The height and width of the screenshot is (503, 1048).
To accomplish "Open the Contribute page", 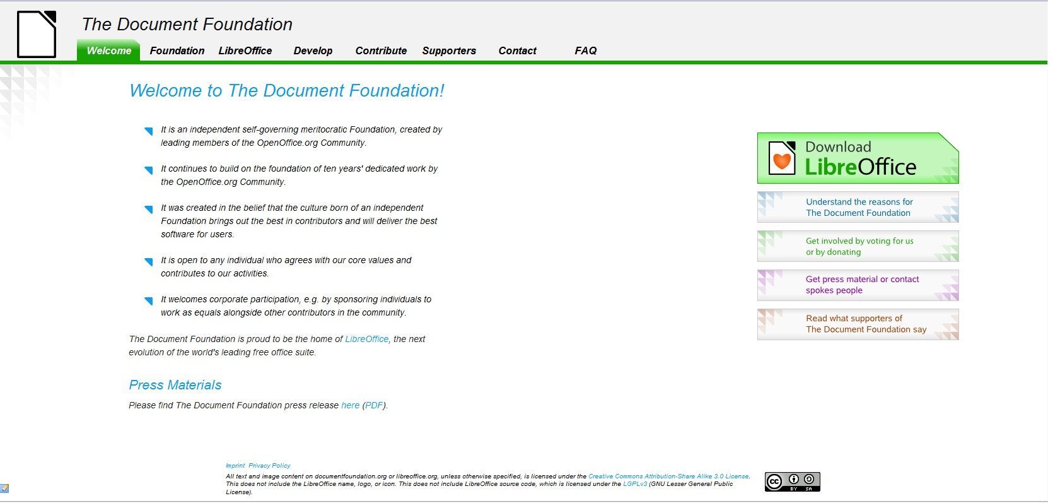I will [381, 50].
